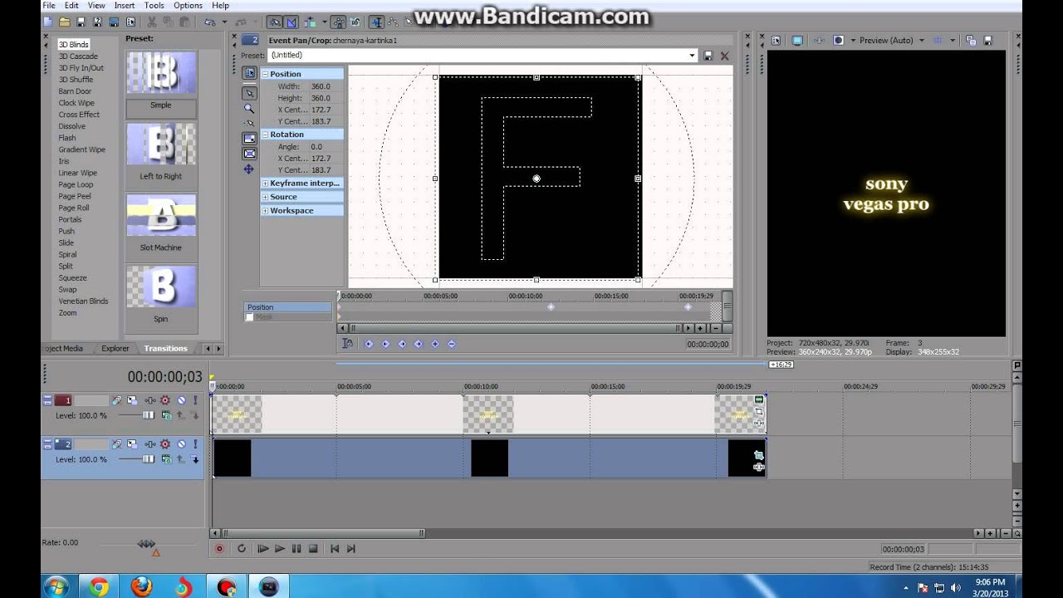This screenshot has width=1063, height=598.
Task: Open Chrome from the Windows taskbar
Action: pyautogui.click(x=99, y=587)
